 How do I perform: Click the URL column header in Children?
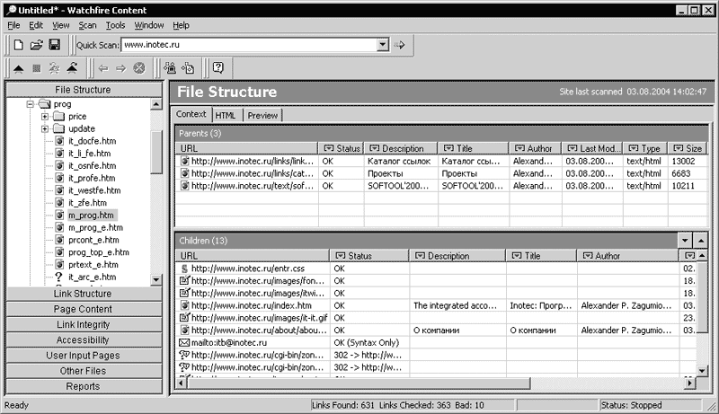(253, 256)
